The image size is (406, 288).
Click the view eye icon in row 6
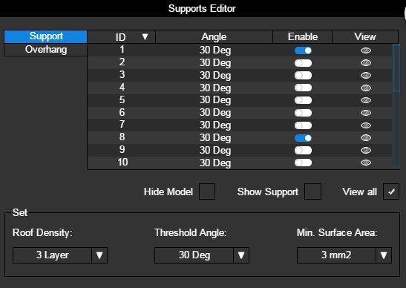pos(366,113)
